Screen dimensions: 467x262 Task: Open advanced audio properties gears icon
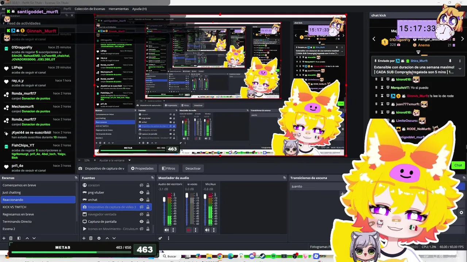click(x=160, y=238)
